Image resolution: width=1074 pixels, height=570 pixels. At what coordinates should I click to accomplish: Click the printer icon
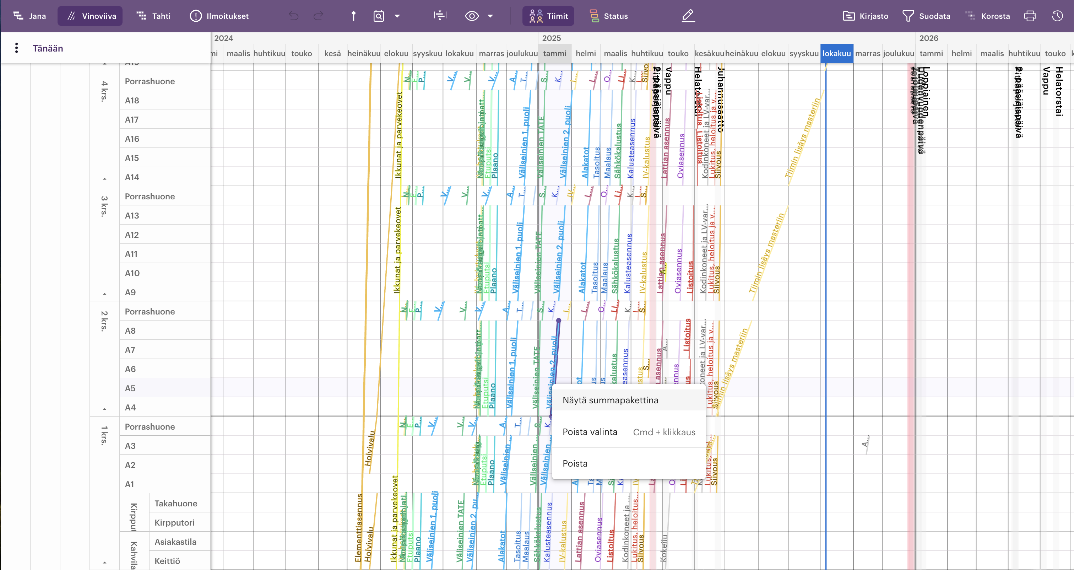pyautogui.click(x=1030, y=16)
